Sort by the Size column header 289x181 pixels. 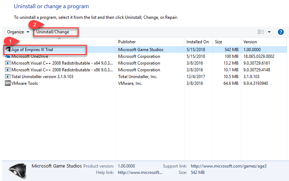click(x=219, y=42)
